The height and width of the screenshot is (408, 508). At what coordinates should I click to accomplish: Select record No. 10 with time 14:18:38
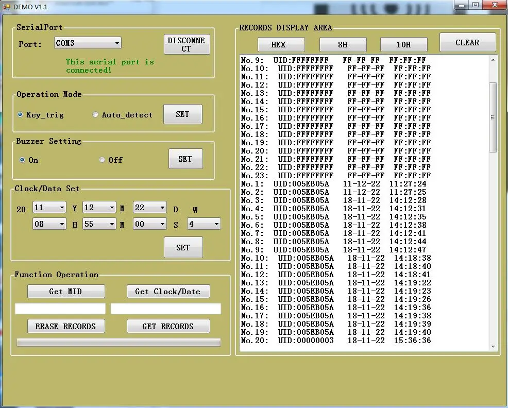(x=336, y=258)
